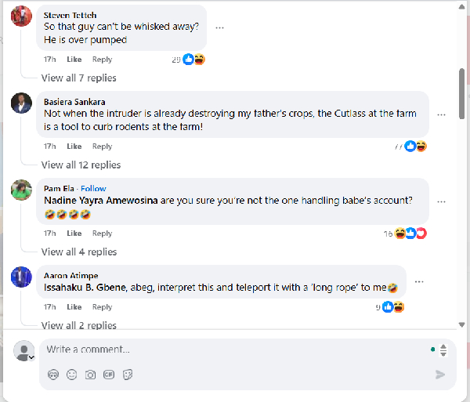Follow Pam Ela
Screen dimensions: 470x402
pos(94,189)
